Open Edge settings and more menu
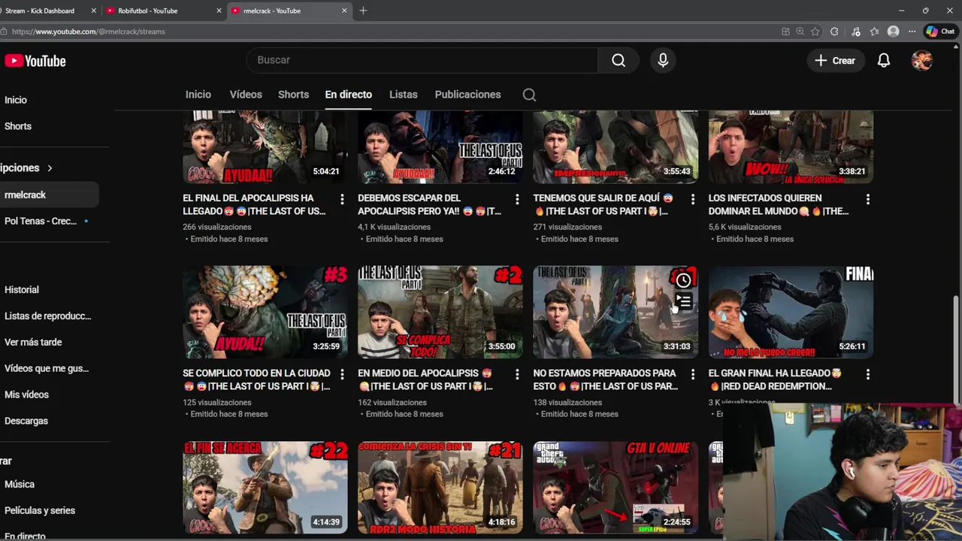The width and height of the screenshot is (962, 541). point(912,32)
